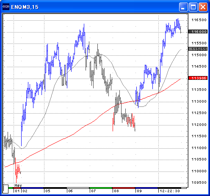Click the green session bar above 07

(101, 188)
